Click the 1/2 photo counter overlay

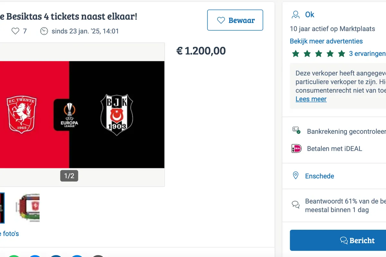69,176
